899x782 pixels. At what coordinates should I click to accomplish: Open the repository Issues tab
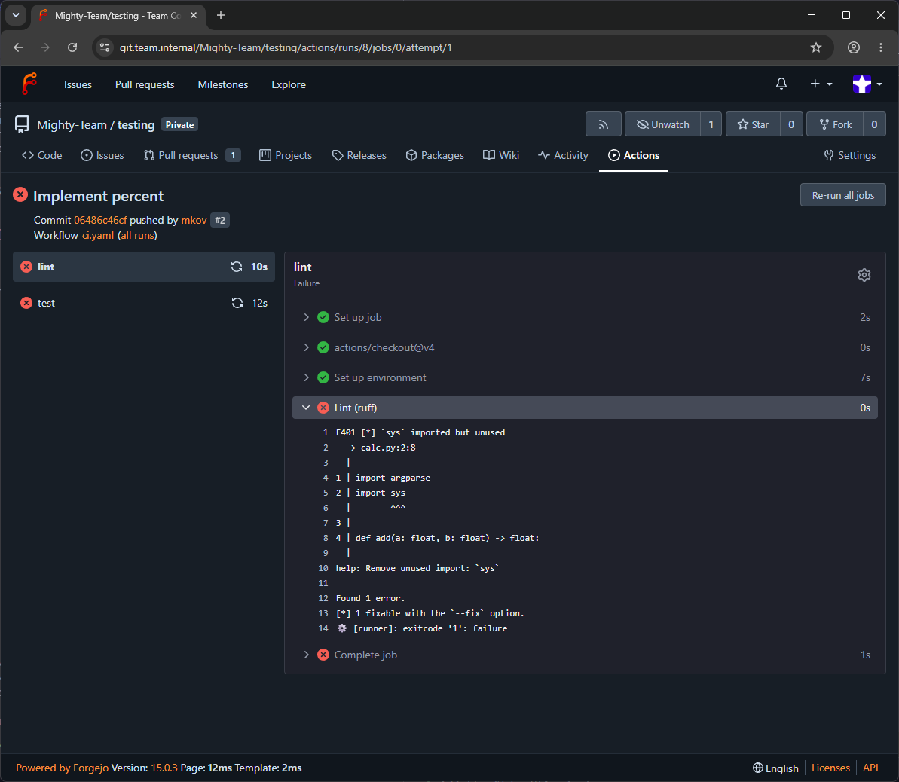[102, 155]
